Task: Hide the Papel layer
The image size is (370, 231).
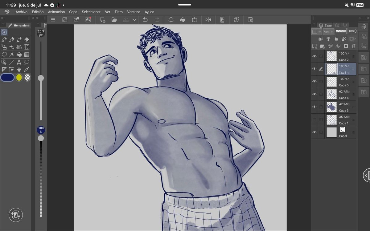Action: (x=314, y=132)
